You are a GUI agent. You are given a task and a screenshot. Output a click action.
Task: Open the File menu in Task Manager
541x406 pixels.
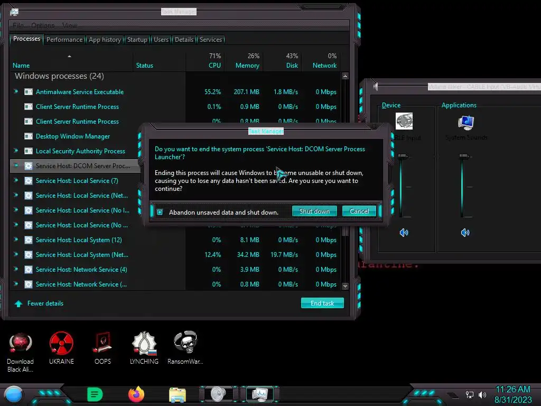18,25
